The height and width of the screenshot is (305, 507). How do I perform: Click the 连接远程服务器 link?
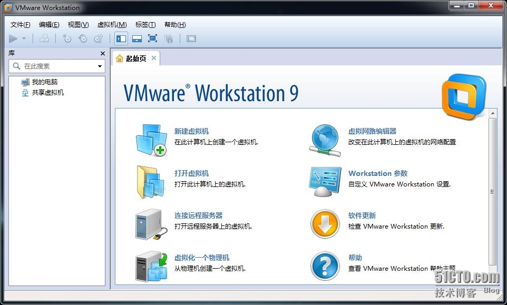click(199, 215)
